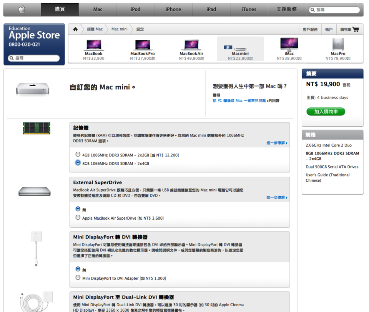Click the 摘要 summary panel header
The width and height of the screenshot is (369, 312).
pos(332,74)
